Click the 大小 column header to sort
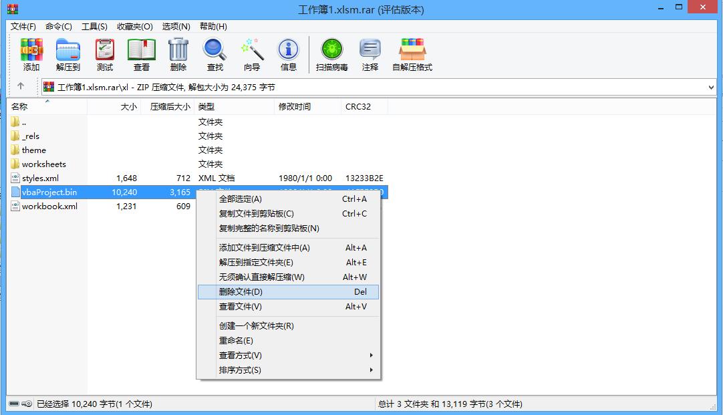Image resolution: width=723 pixels, height=415 pixels. point(124,106)
